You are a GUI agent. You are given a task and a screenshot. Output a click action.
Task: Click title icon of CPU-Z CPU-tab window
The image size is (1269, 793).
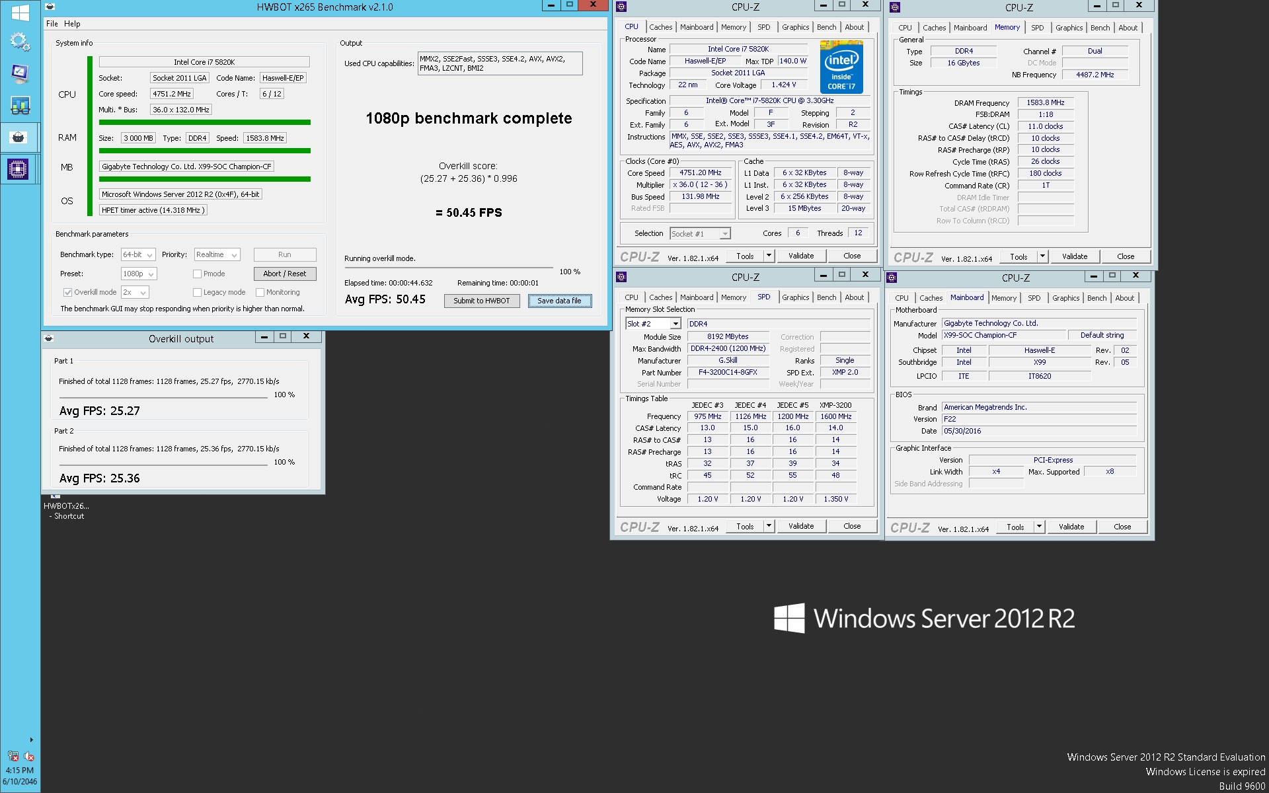(621, 7)
